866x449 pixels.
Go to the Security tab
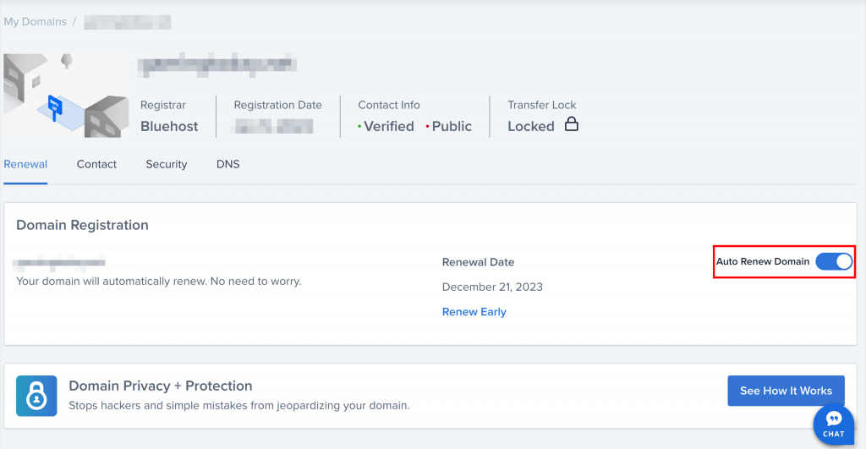pos(166,164)
